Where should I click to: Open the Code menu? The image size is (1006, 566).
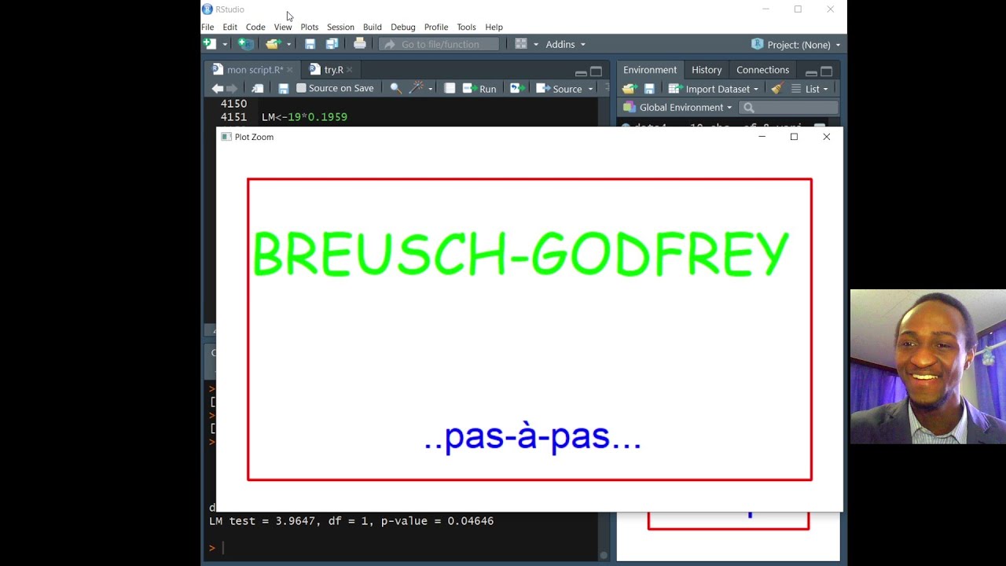tap(255, 27)
